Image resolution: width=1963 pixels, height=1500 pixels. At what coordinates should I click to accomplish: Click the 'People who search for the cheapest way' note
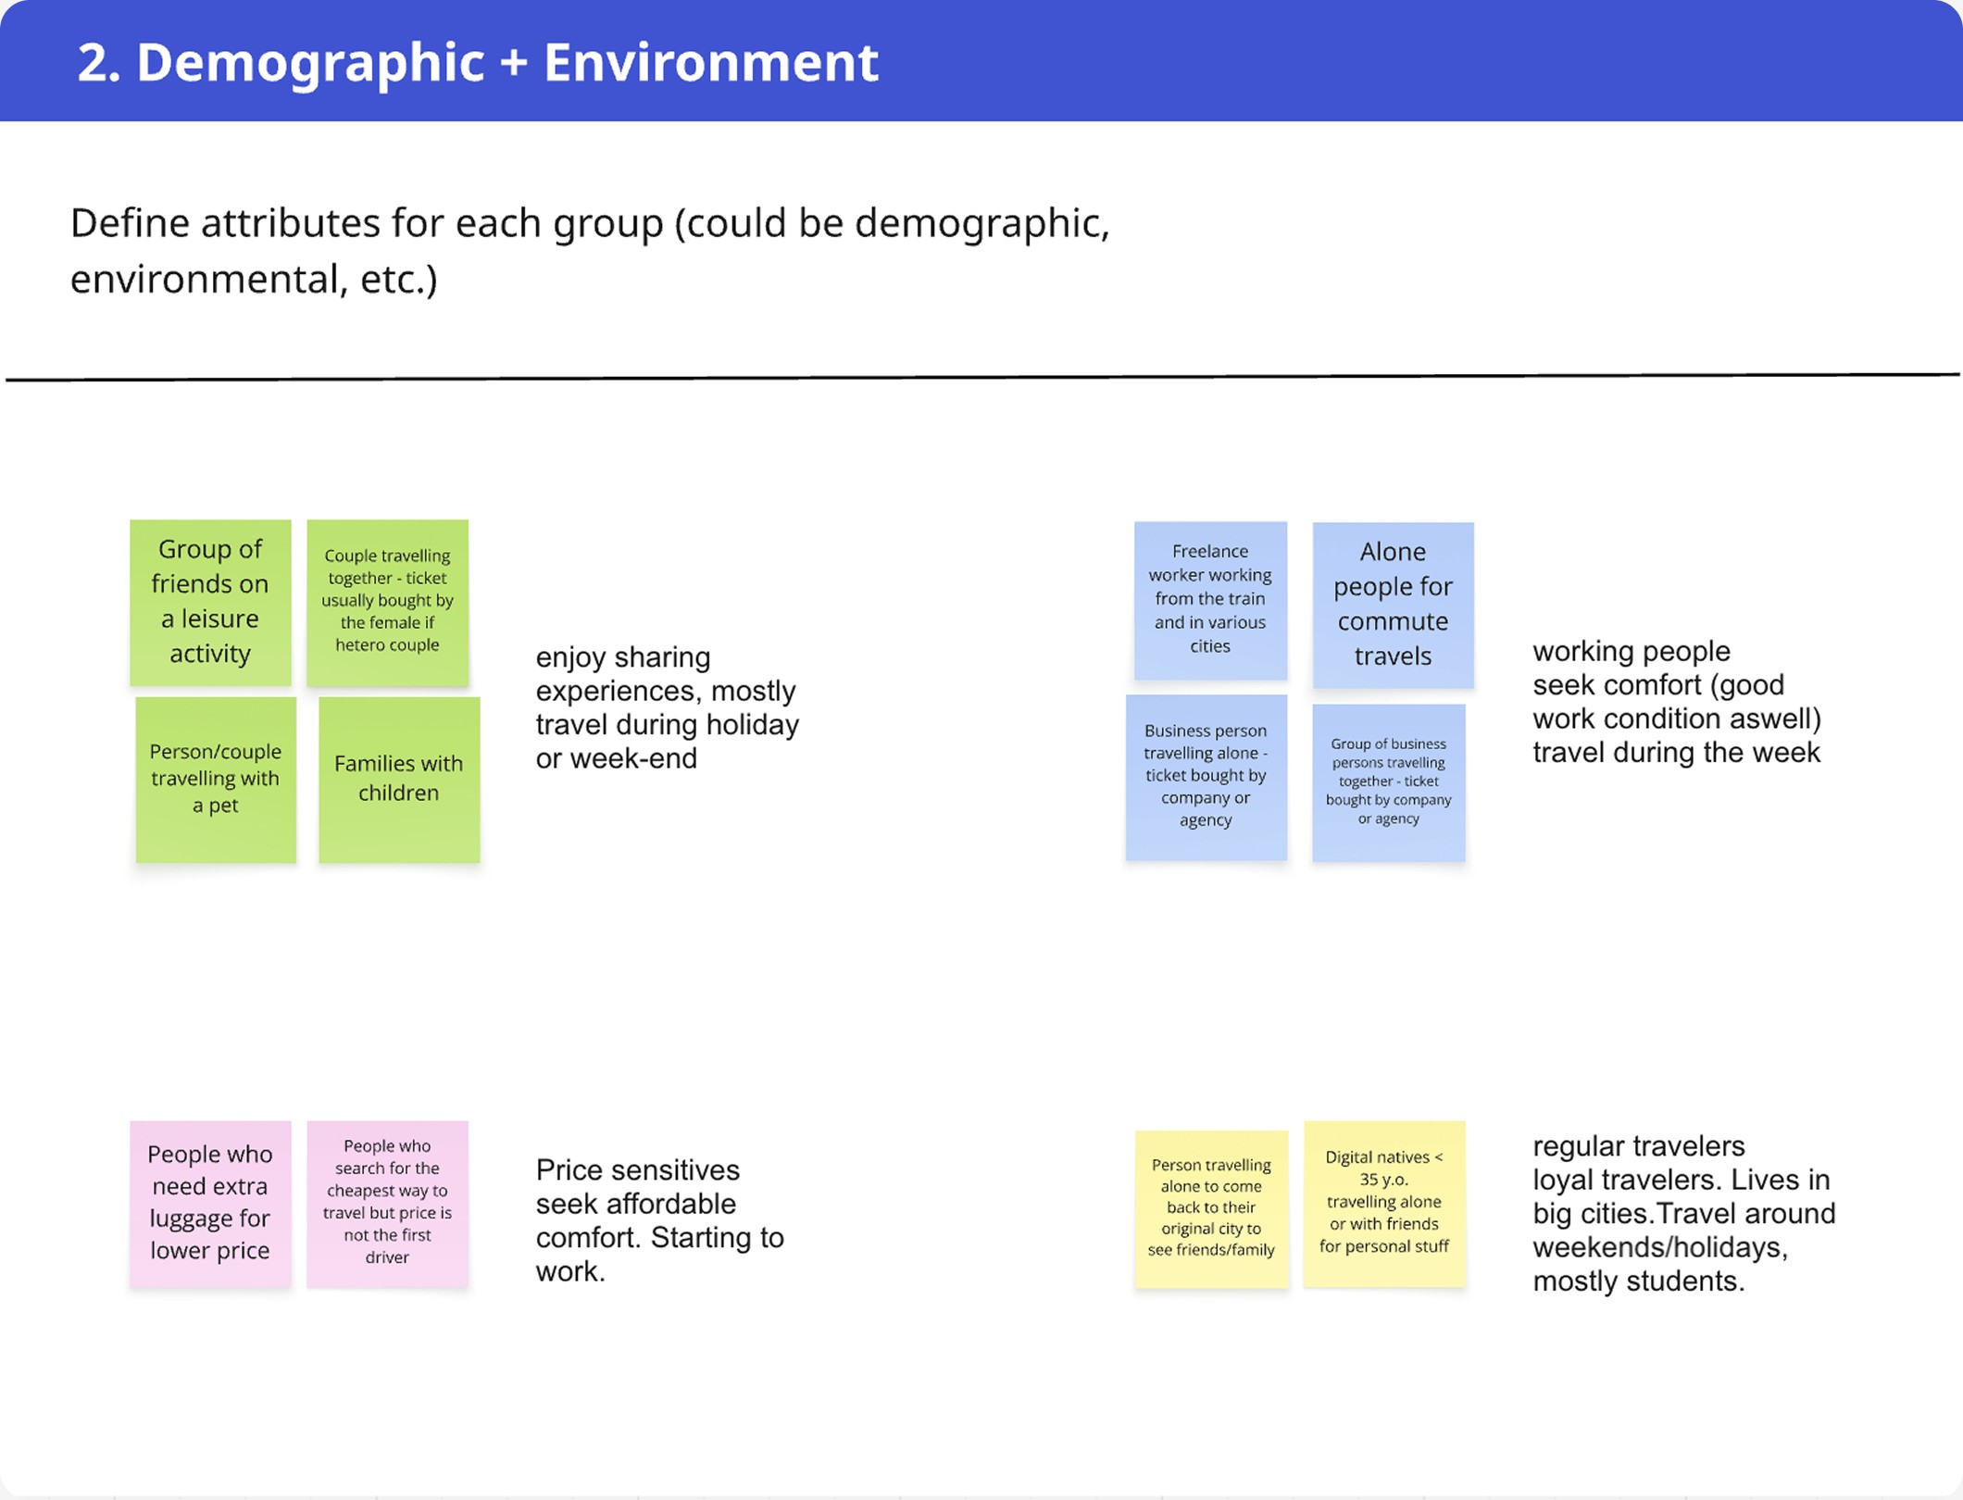click(x=387, y=1202)
